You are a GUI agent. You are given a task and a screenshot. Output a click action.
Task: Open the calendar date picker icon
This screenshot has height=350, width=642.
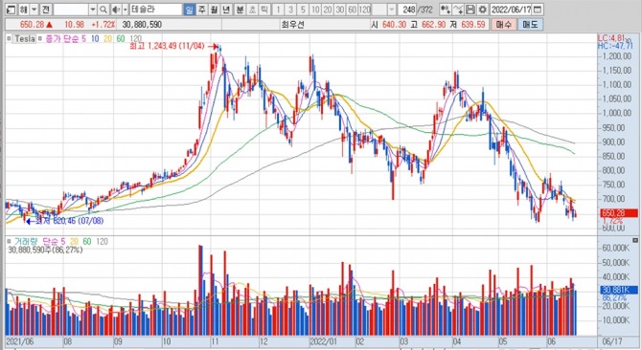coord(538,10)
